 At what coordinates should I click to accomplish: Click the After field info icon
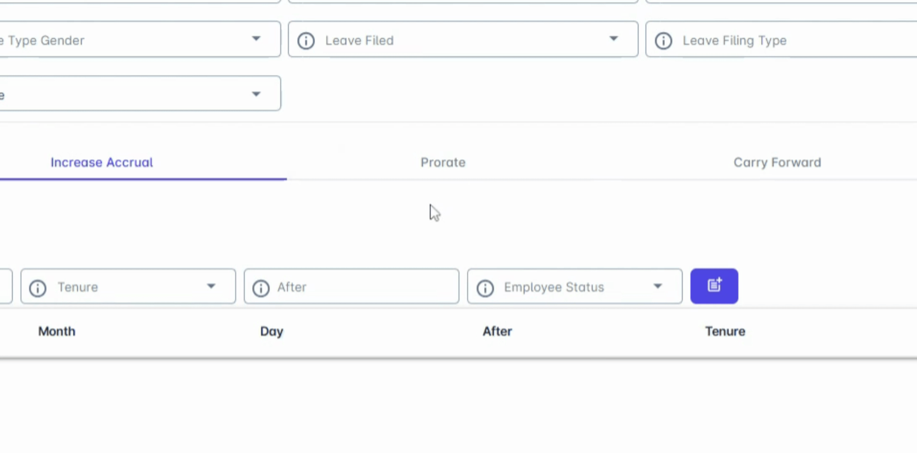261,288
